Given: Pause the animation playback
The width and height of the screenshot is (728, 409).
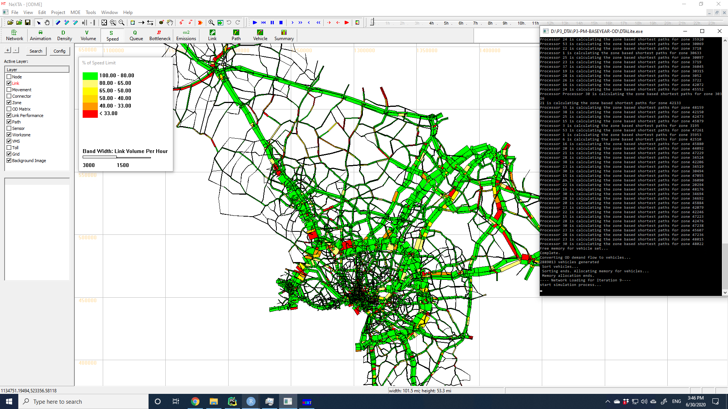Looking at the screenshot, I should (x=272, y=23).
